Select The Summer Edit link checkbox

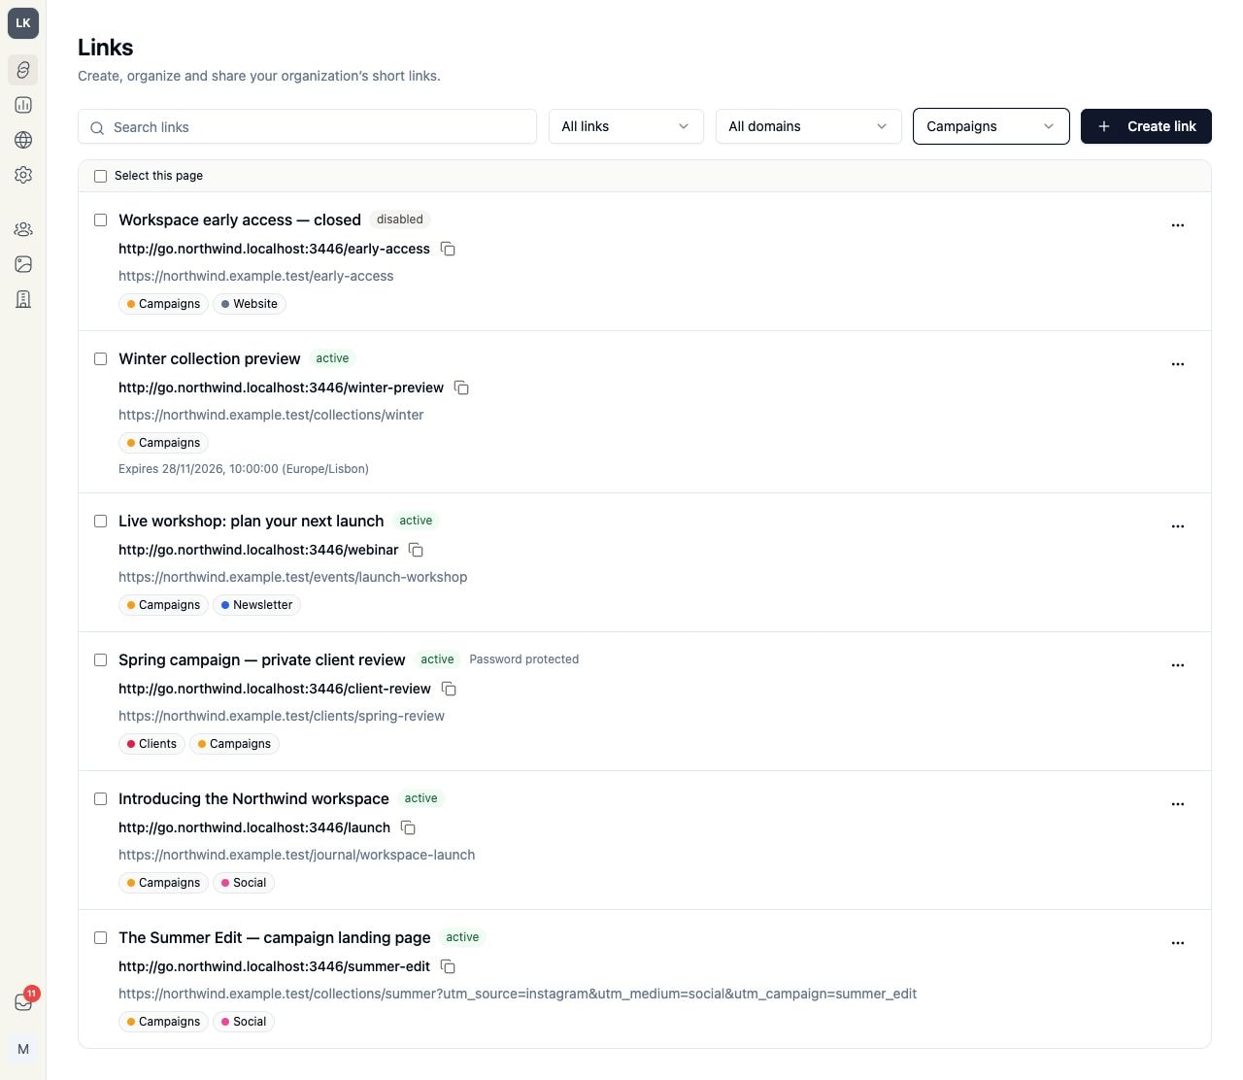point(100,937)
